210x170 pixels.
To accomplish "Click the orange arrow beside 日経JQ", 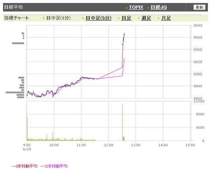I will tap(148, 7).
